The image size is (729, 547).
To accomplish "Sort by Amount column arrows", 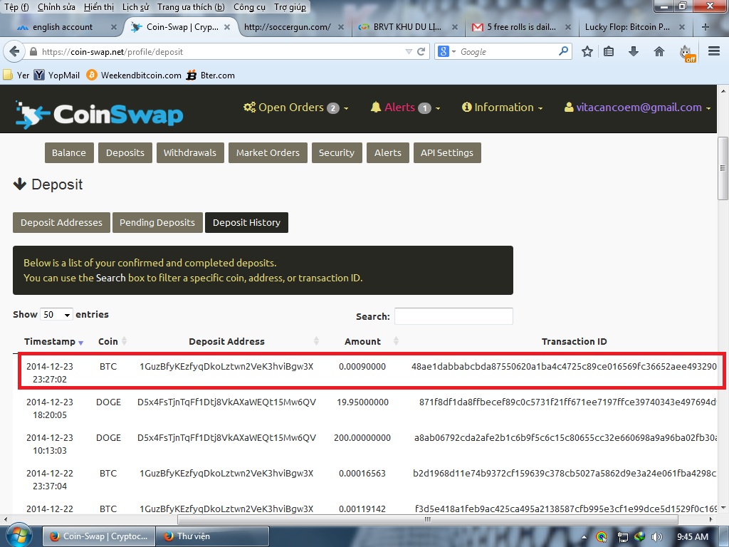I will pyautogui.click(x=396, y=341).
